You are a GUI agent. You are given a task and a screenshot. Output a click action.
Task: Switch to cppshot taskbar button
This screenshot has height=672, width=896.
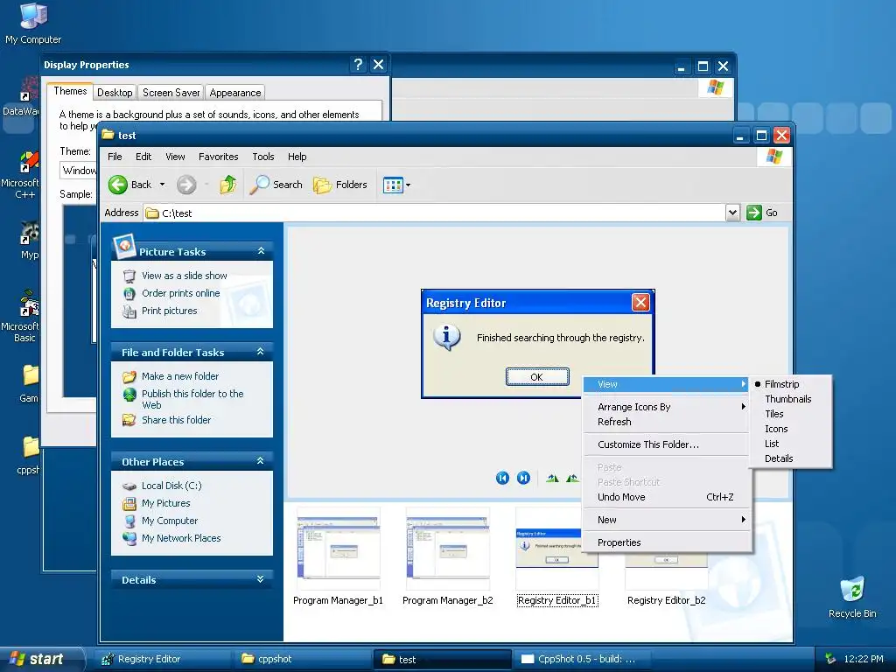coord(302,660)
